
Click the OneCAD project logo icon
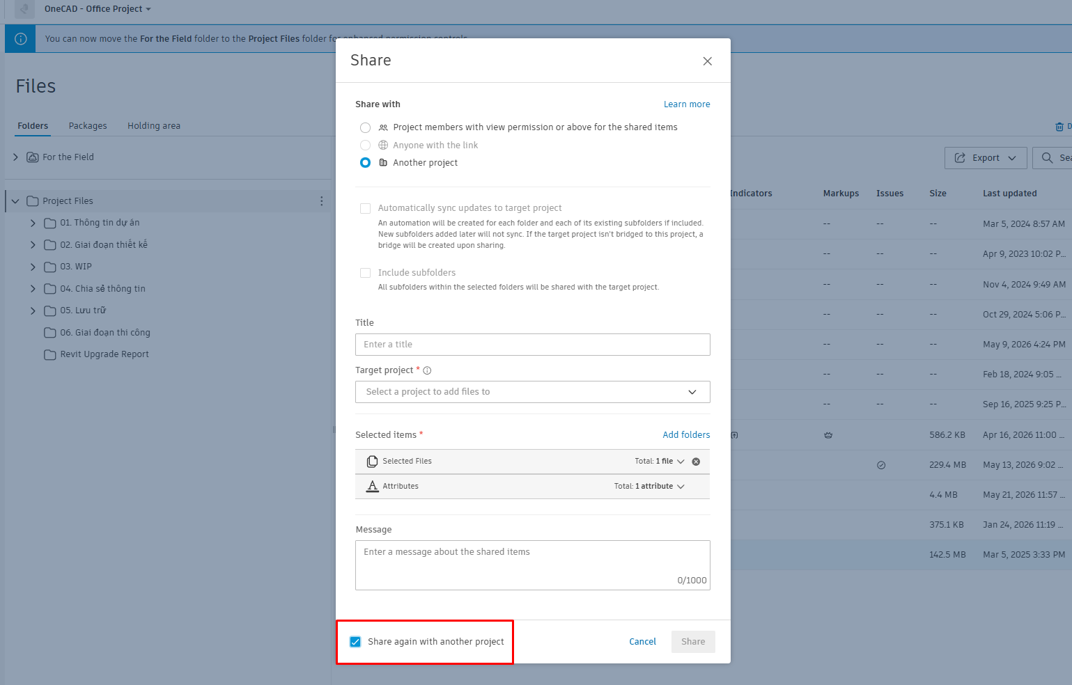coord(24,9)
